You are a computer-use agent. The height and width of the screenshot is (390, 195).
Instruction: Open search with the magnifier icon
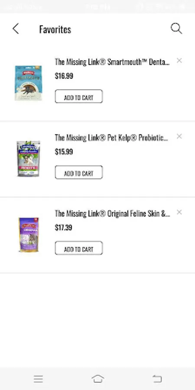tap(176, 28)
